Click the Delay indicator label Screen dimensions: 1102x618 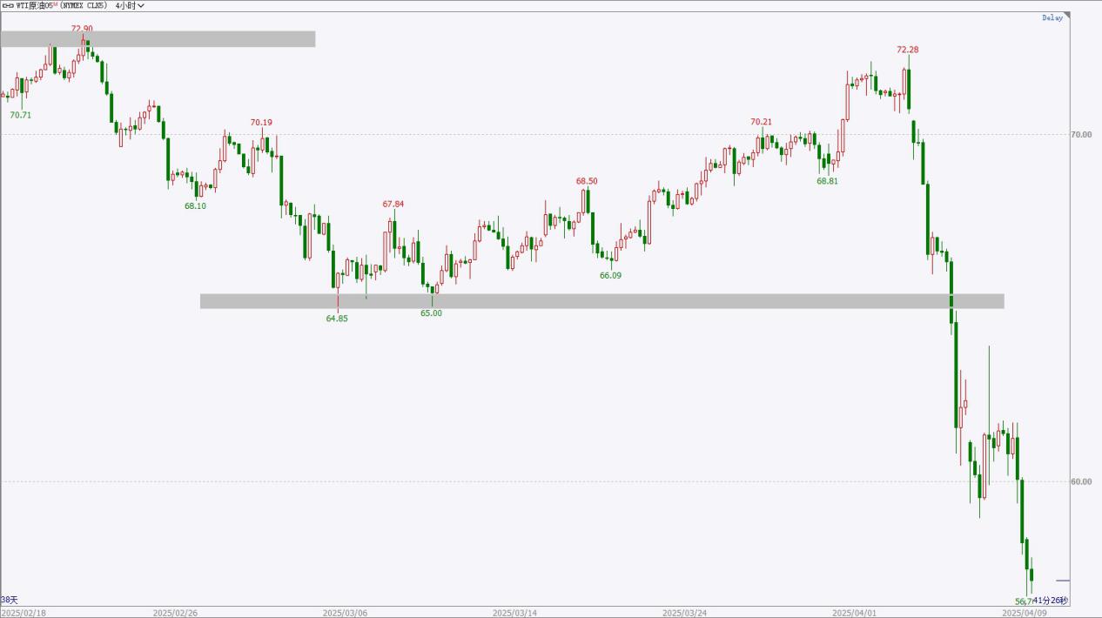click(1052, 17)
